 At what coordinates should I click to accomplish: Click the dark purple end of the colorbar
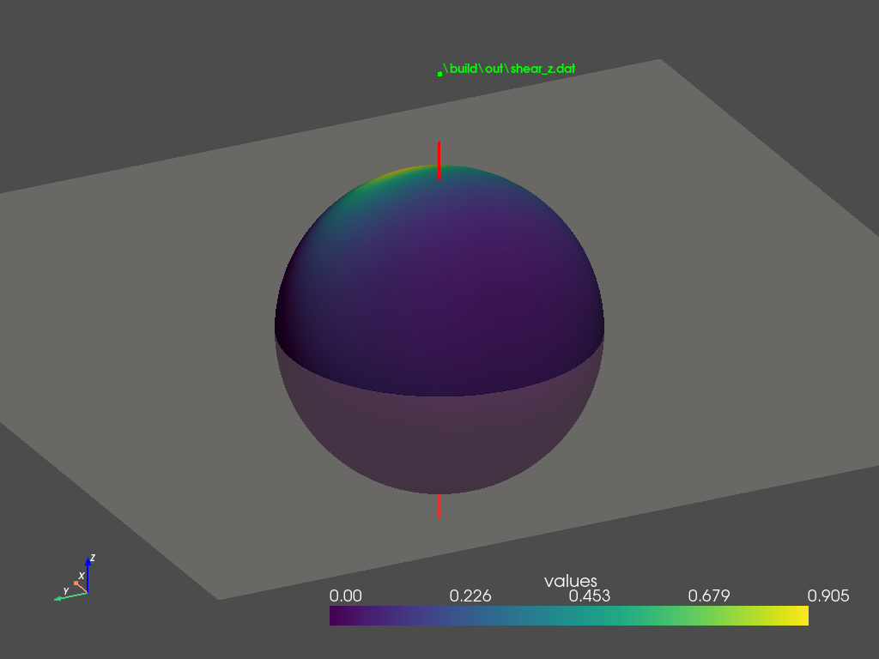(x=339, y=615)
